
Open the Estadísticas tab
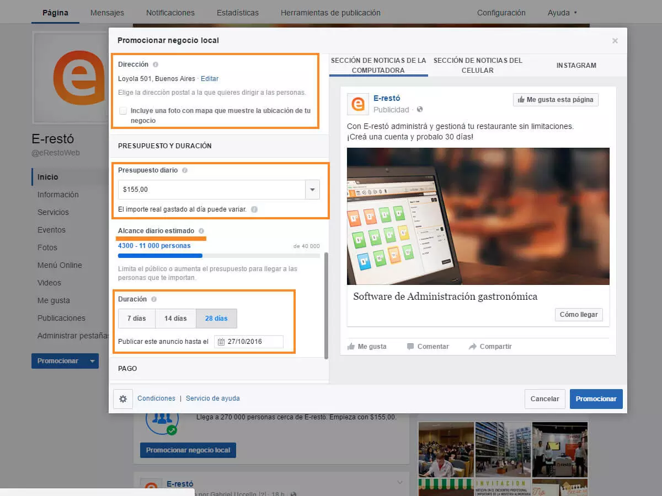(238, 13)
